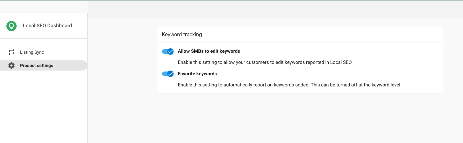Click the green location pin logo
This screenshot has height=143, width=463.
click(x=11, y=26)
